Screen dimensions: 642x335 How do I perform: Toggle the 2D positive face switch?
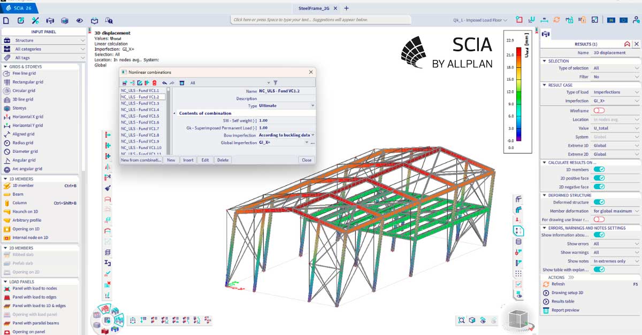(599, 178)
